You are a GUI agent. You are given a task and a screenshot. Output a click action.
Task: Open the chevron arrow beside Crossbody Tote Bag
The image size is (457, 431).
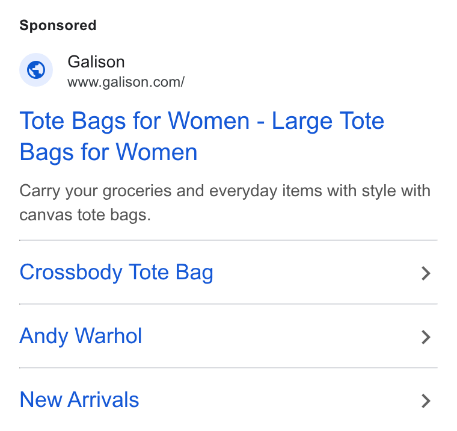[426, 273]
